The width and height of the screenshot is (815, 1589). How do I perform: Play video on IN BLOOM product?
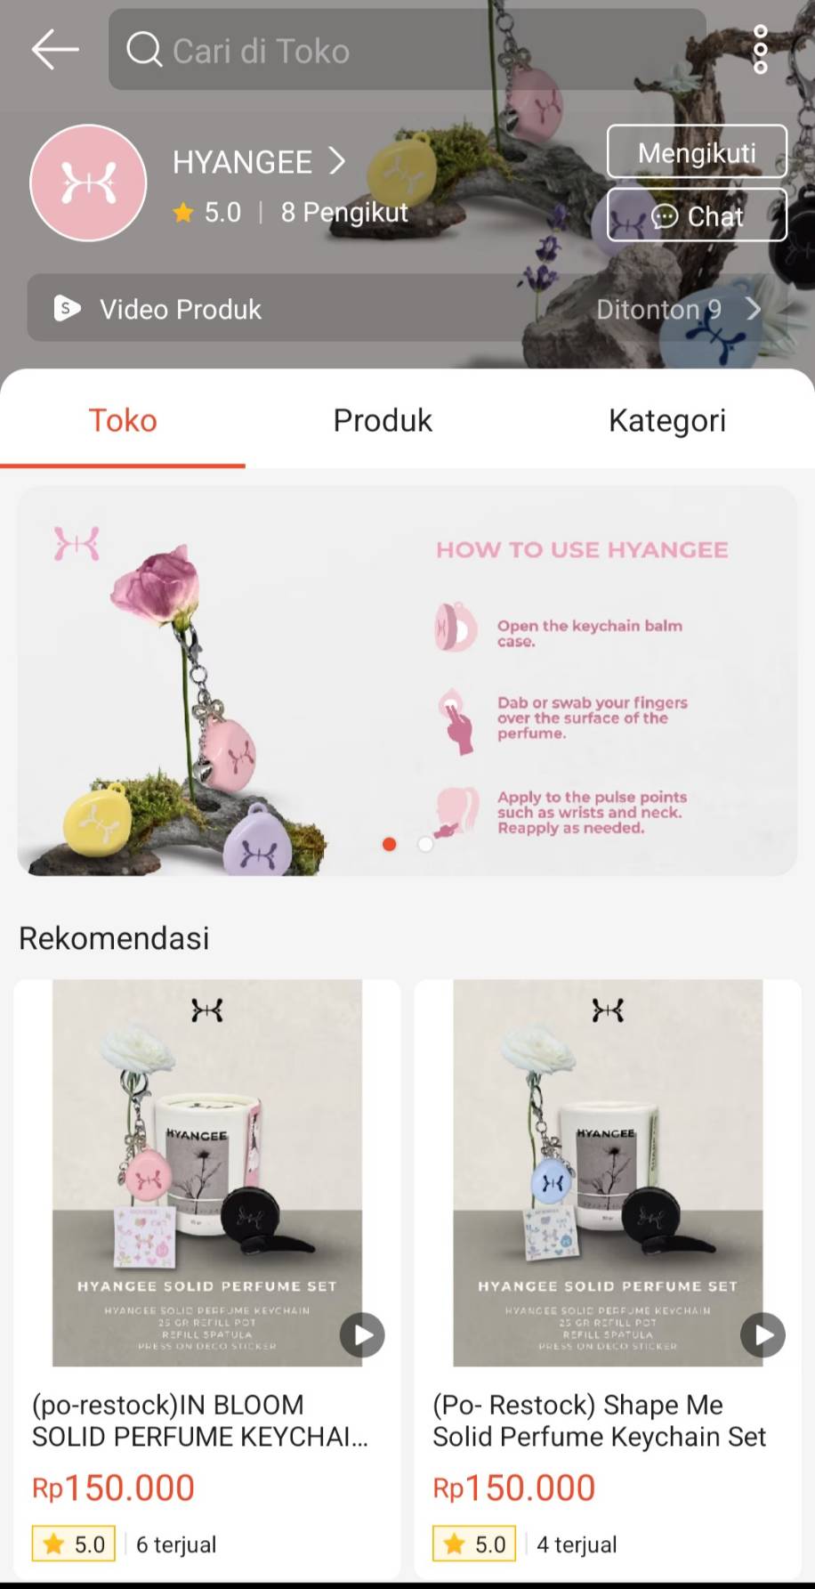coord(362,1334)
